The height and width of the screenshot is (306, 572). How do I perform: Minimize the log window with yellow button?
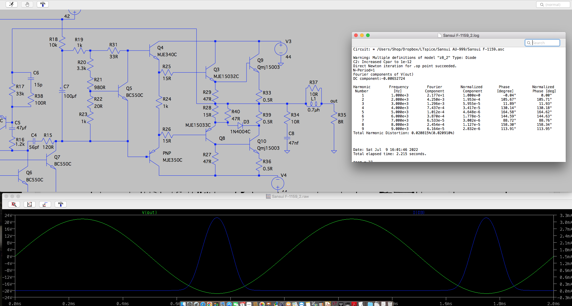tap(362, 35)
